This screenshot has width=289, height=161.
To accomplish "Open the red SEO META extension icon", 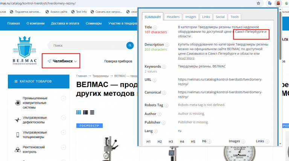I will click(x=278, y=3).
